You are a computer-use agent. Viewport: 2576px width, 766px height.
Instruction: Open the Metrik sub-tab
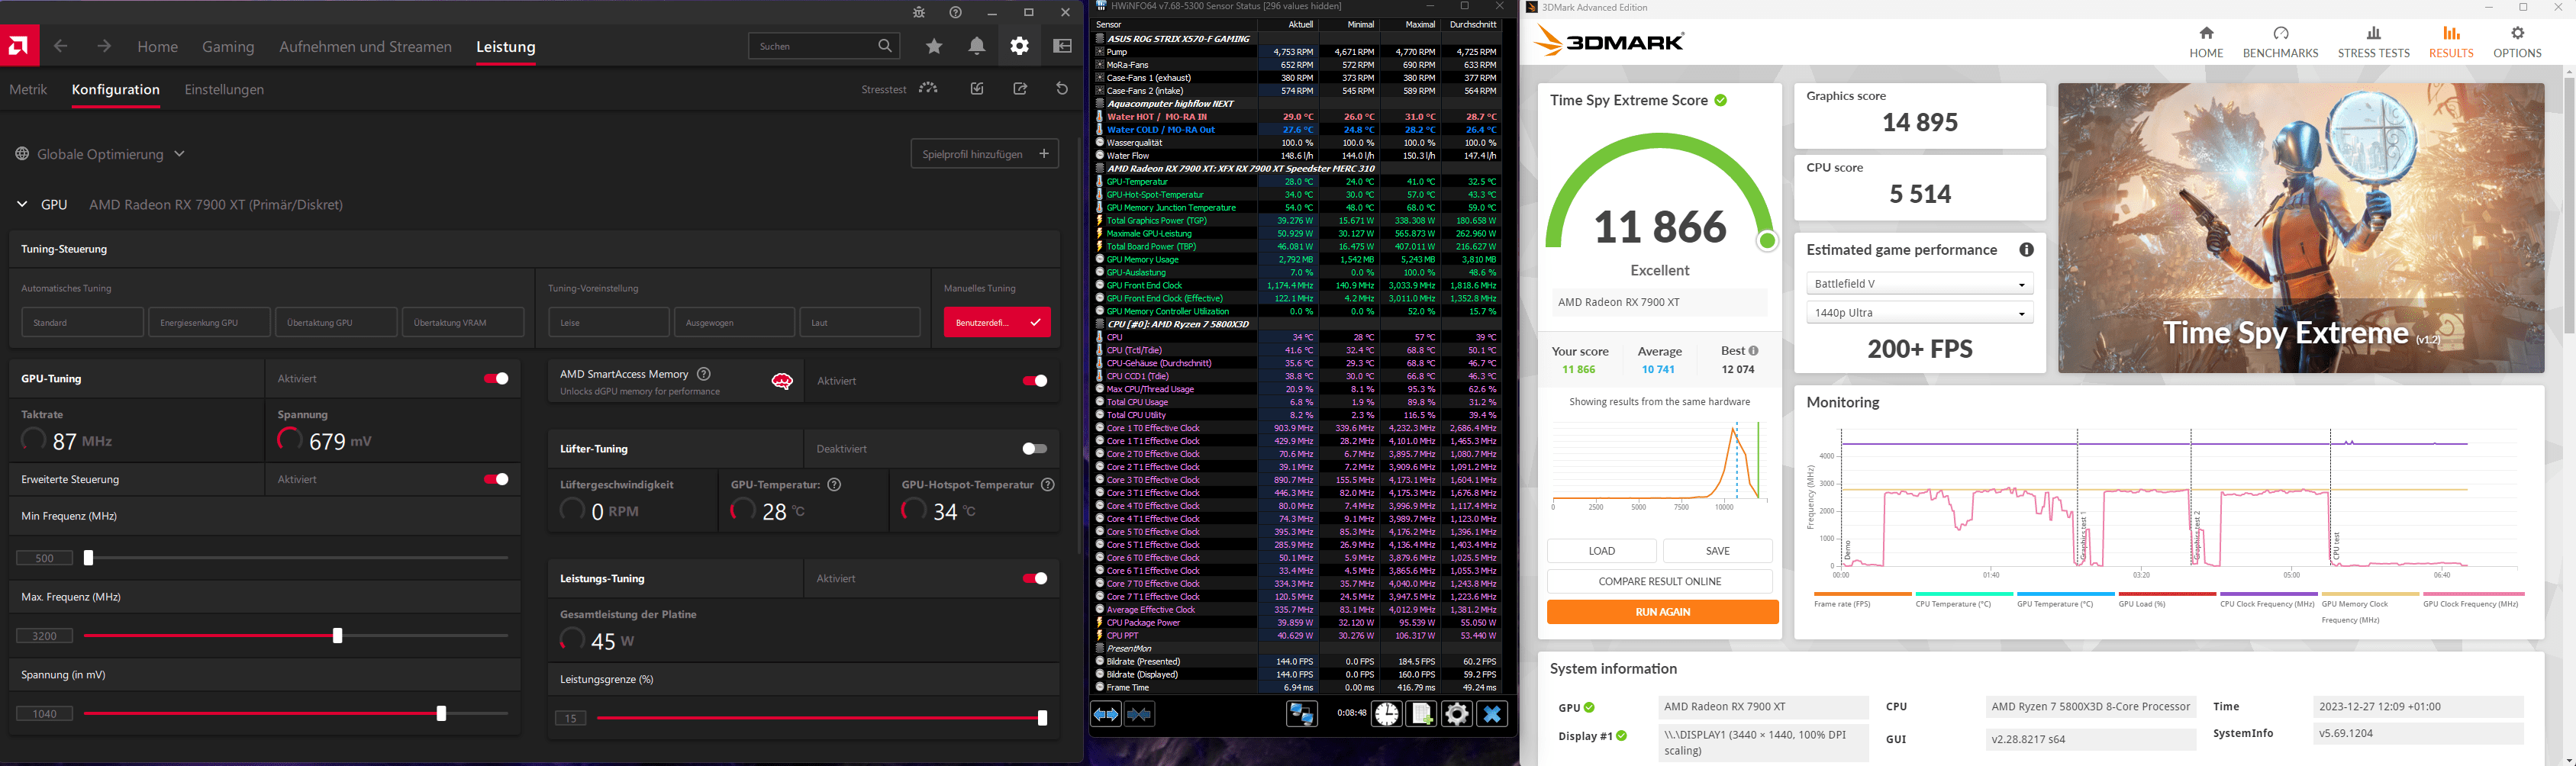[x=28, y=90]
